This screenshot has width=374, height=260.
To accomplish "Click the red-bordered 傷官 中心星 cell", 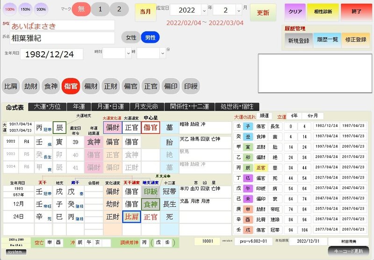I will 151,128.
